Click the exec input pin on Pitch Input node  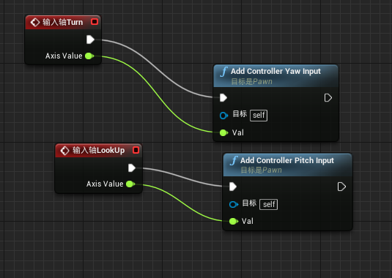tap(233, 187)
